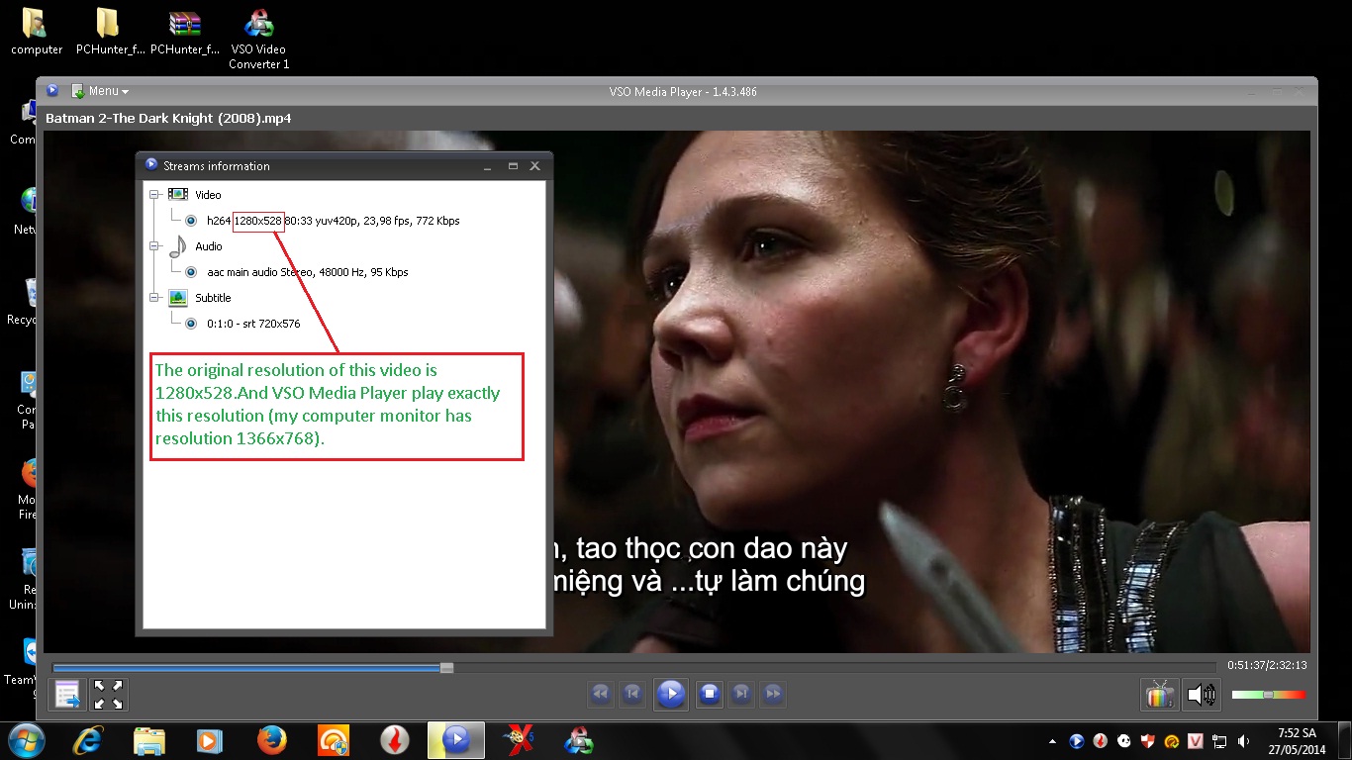Collapse the Audio node in Streams information
1352x760 pixels.
(x=154, y=246)
